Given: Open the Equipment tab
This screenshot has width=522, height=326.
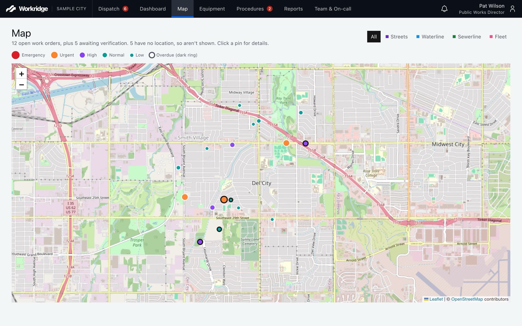Looking at the screenshot, I should (x=212, y=9).
